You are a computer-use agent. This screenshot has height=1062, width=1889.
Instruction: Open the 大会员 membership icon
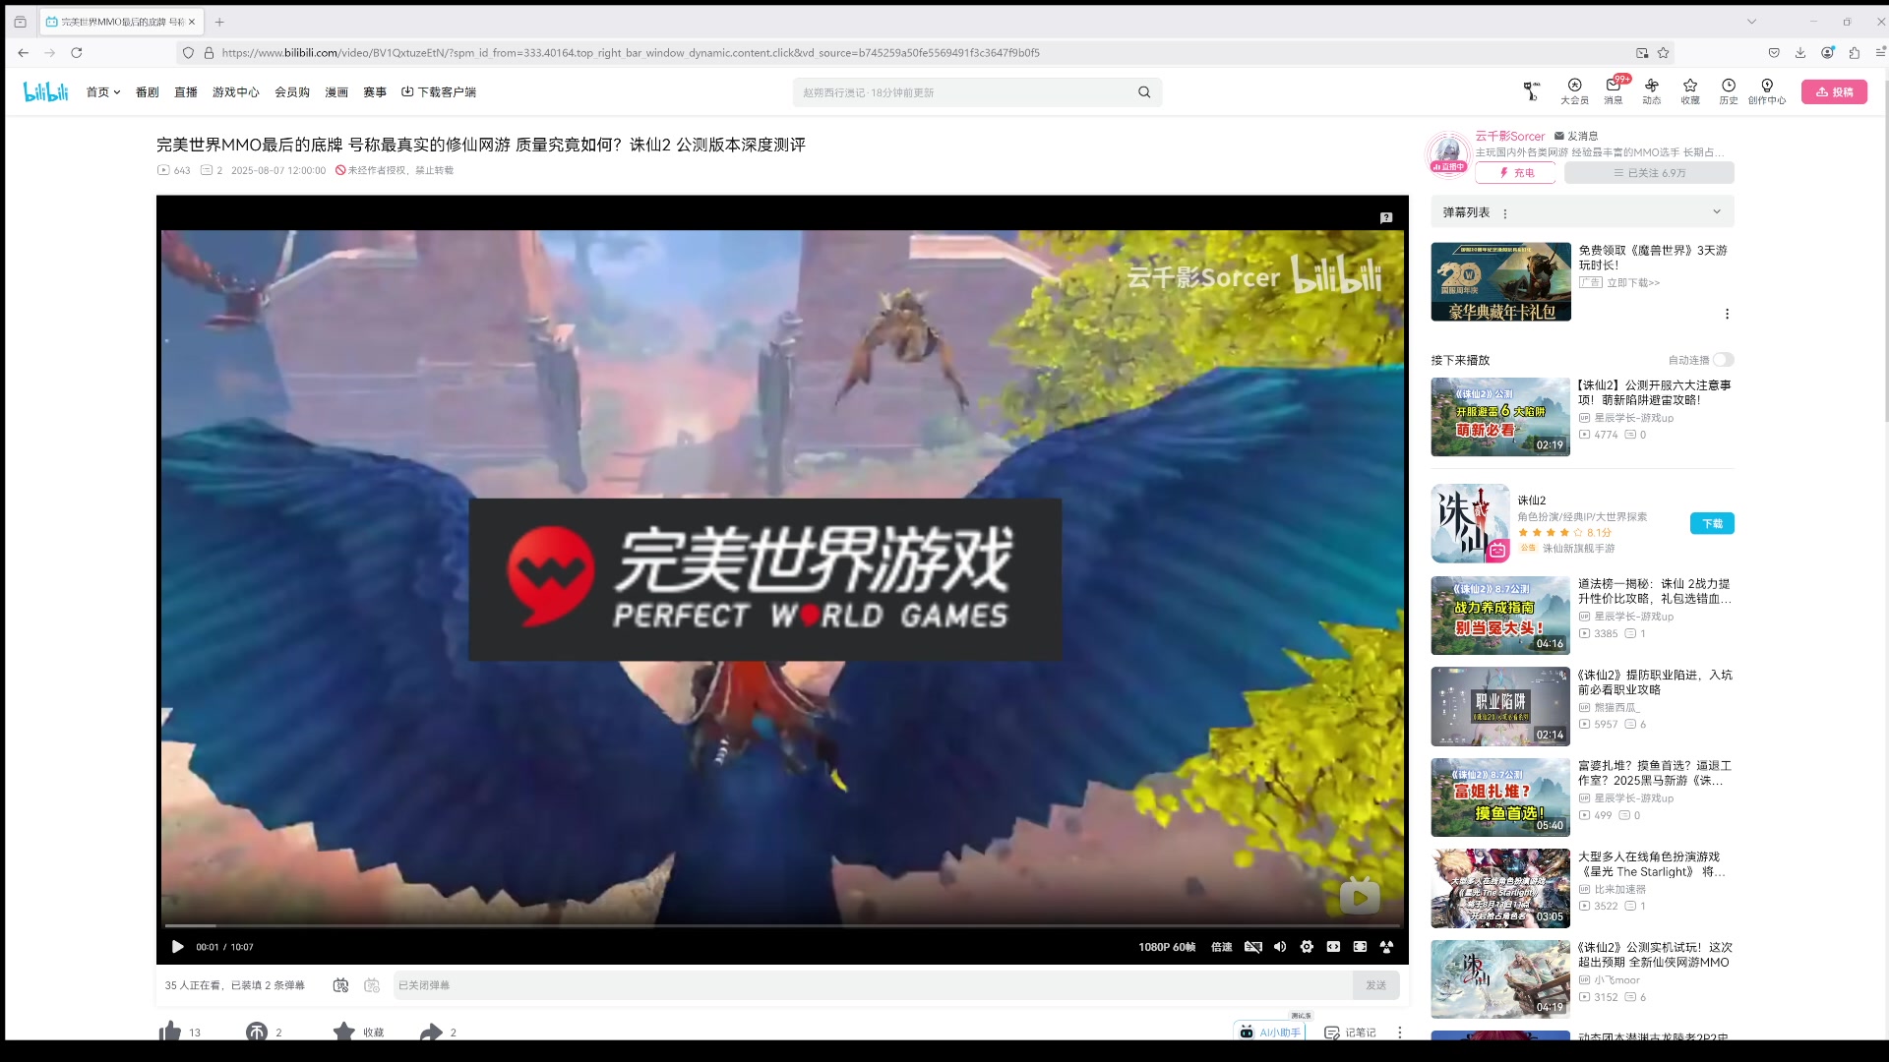[x=1574, y=91]
